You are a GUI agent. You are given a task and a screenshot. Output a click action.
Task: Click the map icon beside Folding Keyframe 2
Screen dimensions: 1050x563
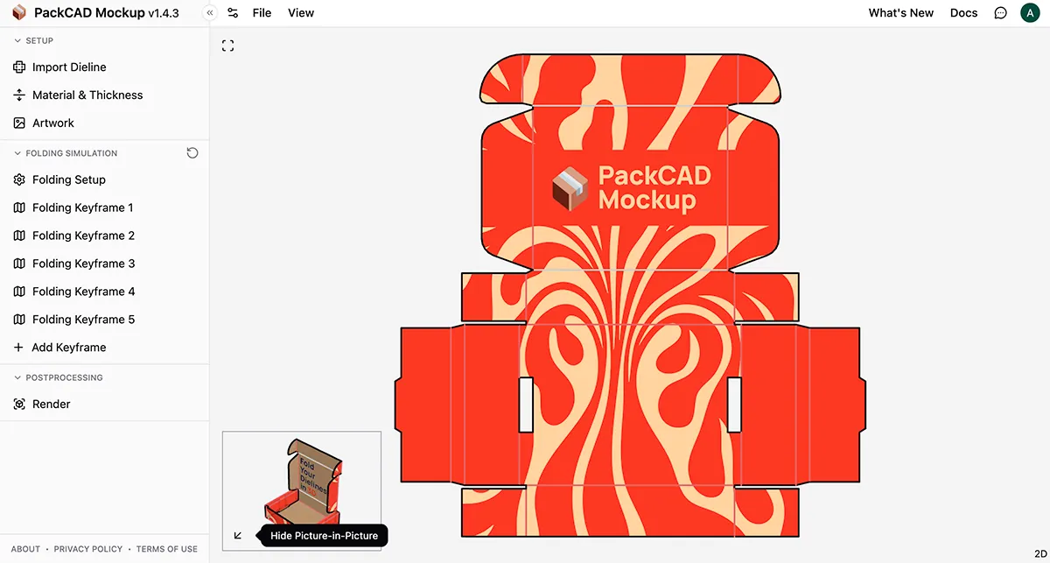click(x=19, y=236)
